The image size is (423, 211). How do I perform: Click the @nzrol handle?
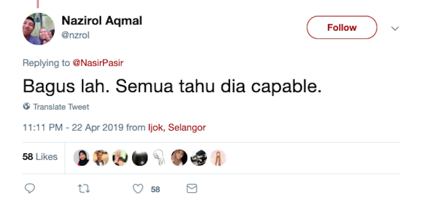tap(76, 35)
